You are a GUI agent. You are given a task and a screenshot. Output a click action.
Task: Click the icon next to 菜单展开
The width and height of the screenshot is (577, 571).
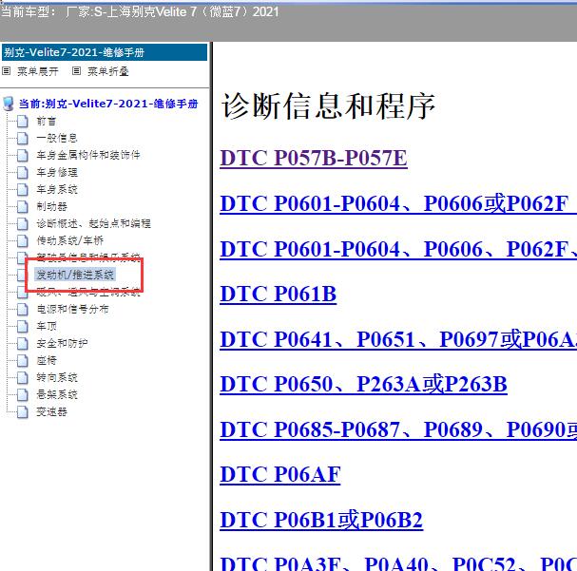[x=7, y=70]
